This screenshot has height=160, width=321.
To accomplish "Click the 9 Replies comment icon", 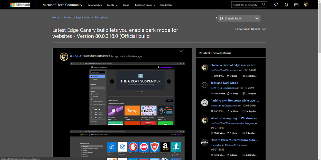I will [244, 133].
